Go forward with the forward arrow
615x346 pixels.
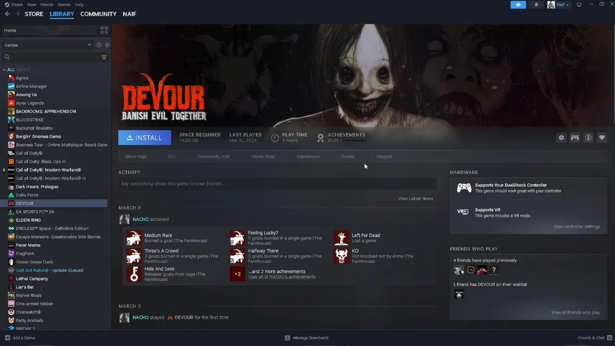18,14
